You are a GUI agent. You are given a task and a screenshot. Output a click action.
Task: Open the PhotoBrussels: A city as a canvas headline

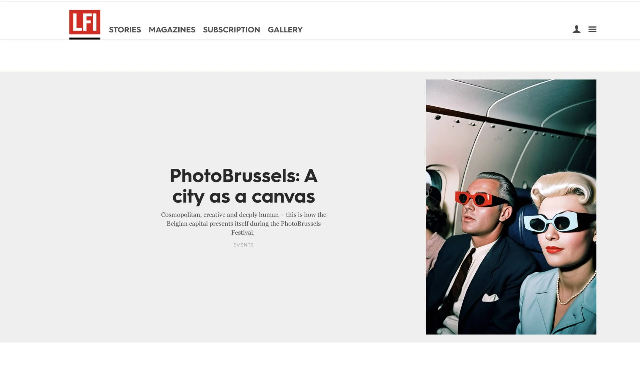(x=244, y=186)
